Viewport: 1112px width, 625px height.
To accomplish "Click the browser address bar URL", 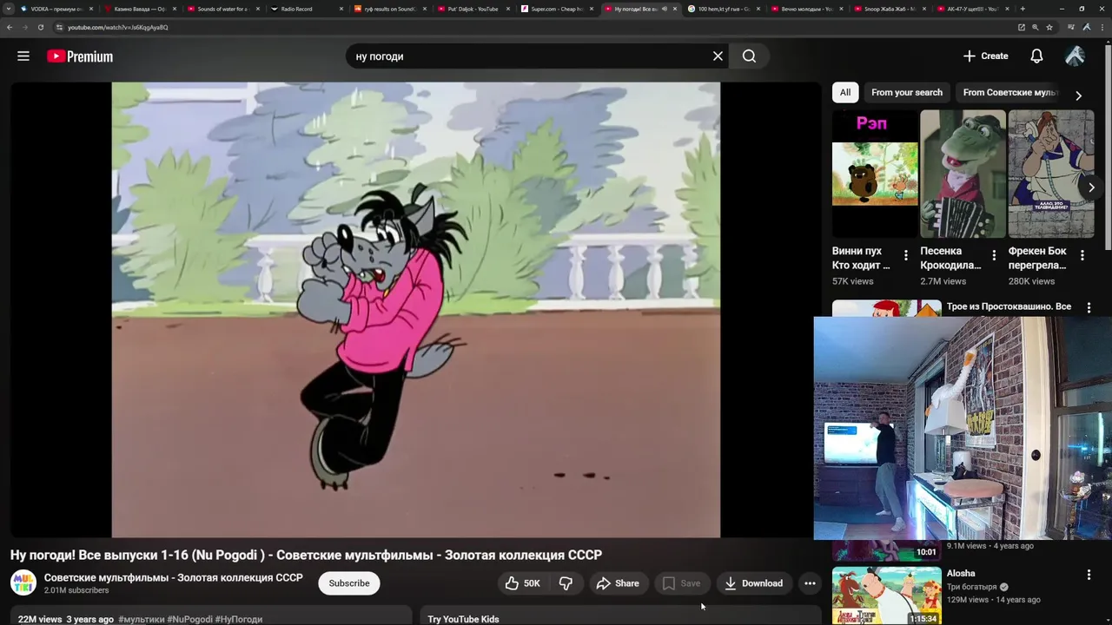I will (118, 27).
